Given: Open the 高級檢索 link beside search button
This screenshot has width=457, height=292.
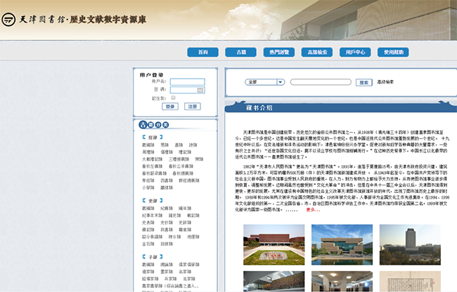Looking at the screenshot, I should pyautogui.click(x=385, y=82).
